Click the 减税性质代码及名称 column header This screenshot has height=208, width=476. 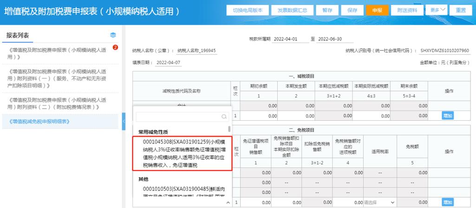pos(181,91)
